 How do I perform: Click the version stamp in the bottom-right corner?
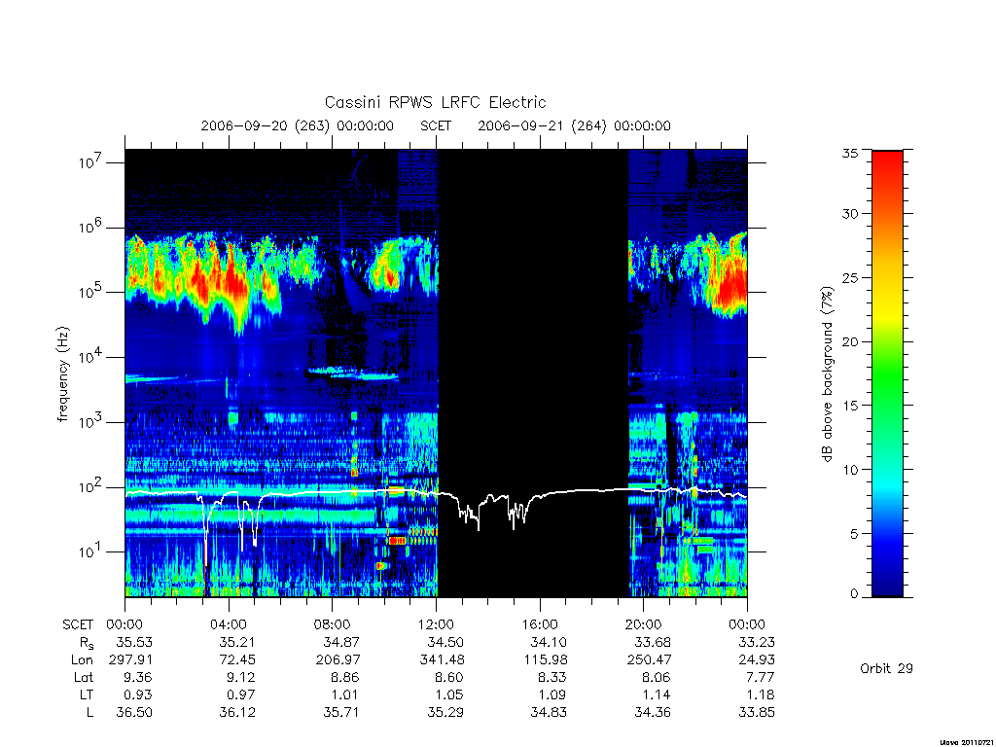tap(966, 742)
